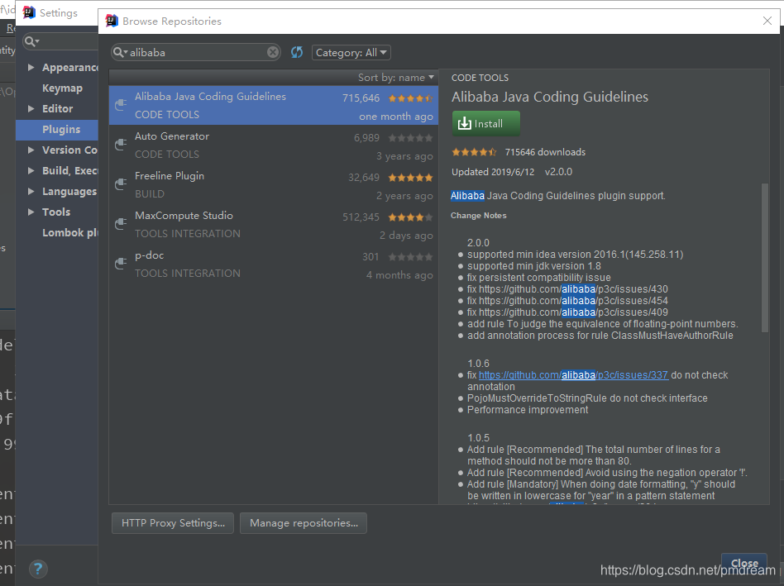Open the p3c issues/337 GitHub link

(x=573, y=374)
